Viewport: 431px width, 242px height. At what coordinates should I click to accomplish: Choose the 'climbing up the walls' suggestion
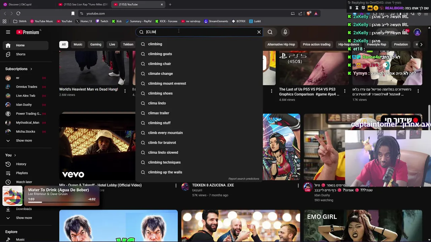199,172
